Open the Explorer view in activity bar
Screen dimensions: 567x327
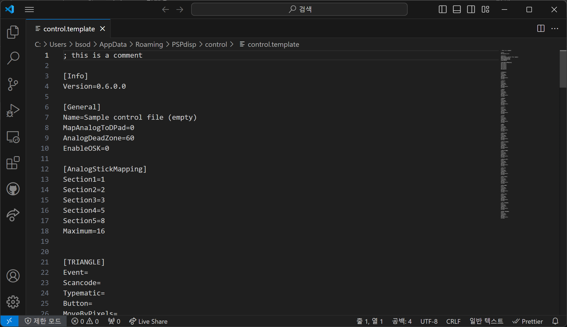pyautogui.click(x=13, y=32)
